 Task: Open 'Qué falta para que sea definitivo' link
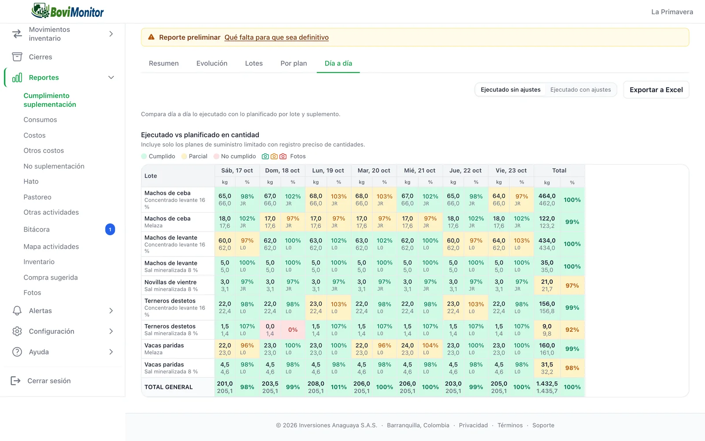pyautogui.click(x=277, y=37)
